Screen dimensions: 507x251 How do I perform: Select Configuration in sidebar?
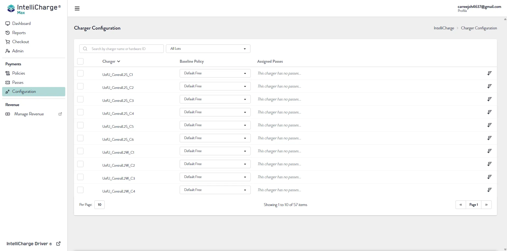[x=34, y=92]
